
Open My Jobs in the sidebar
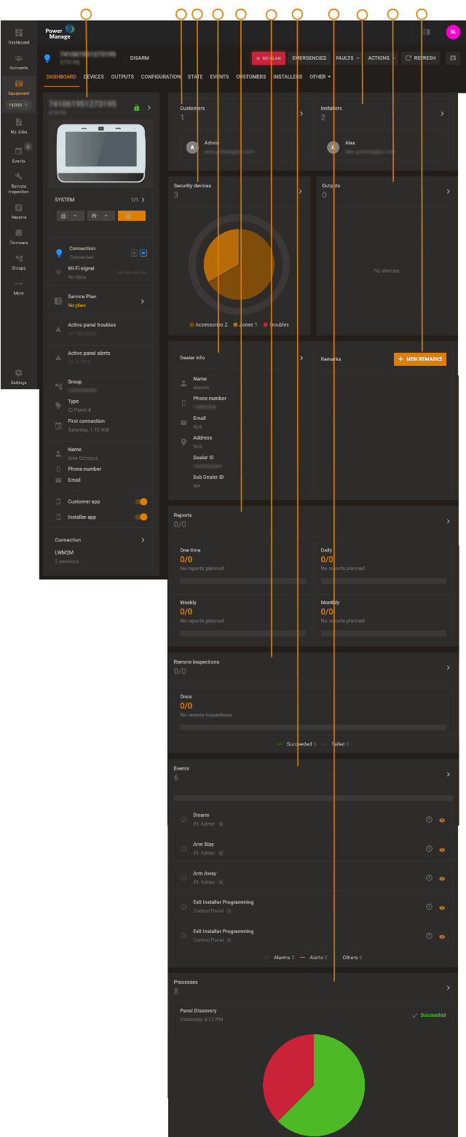[x=19, y=126]
